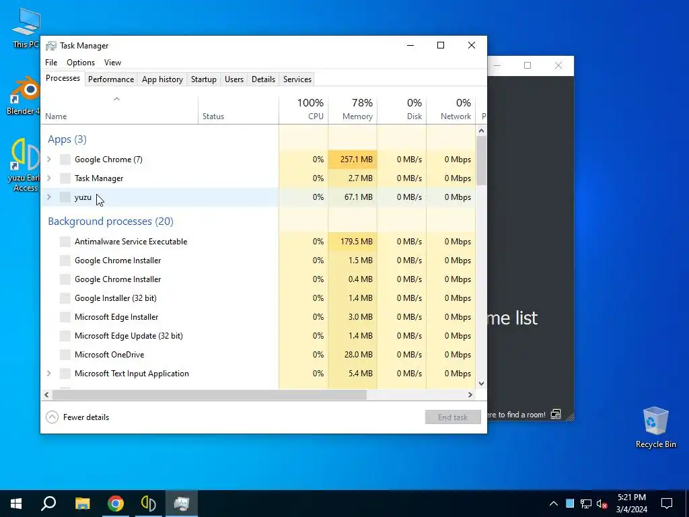
Task: Select the This PC desktop icon
Action: pos(26,28)
